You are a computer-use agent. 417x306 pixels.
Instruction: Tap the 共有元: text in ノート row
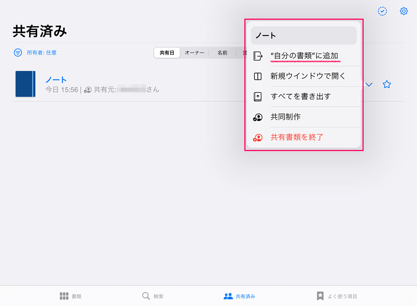point(105,90)
